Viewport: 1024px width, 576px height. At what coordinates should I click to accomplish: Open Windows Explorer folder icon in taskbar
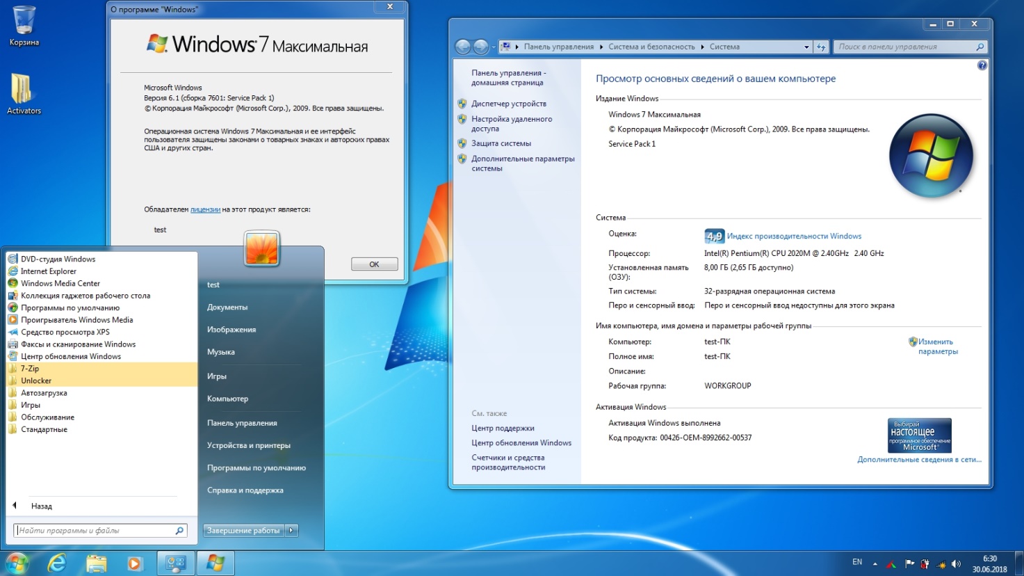96,563
